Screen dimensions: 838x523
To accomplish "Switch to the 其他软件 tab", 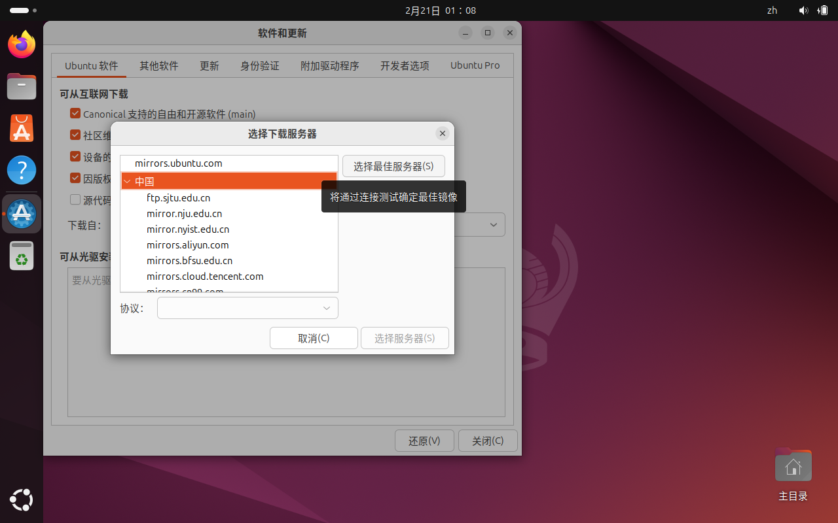I will pyautogui.click(x=158, y=66).
